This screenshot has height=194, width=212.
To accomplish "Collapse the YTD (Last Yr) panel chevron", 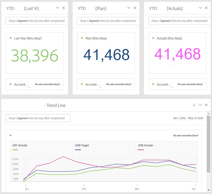I will pyautogui.click(x=57, y=8).
